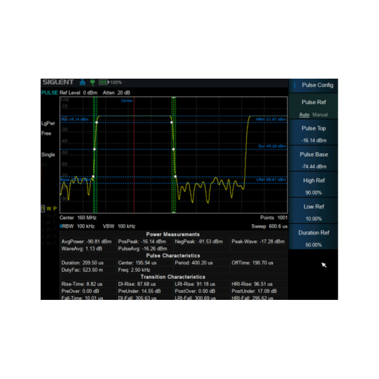Viewport: 379px width, 379px height.
Task: Toggle the Single sweep mode label
Action: [x=48, y=154]
